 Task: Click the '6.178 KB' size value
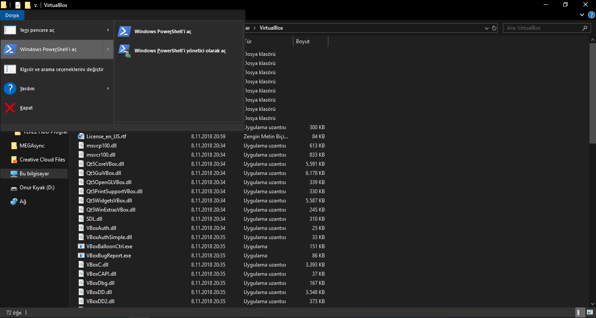[x=315, y=173]
